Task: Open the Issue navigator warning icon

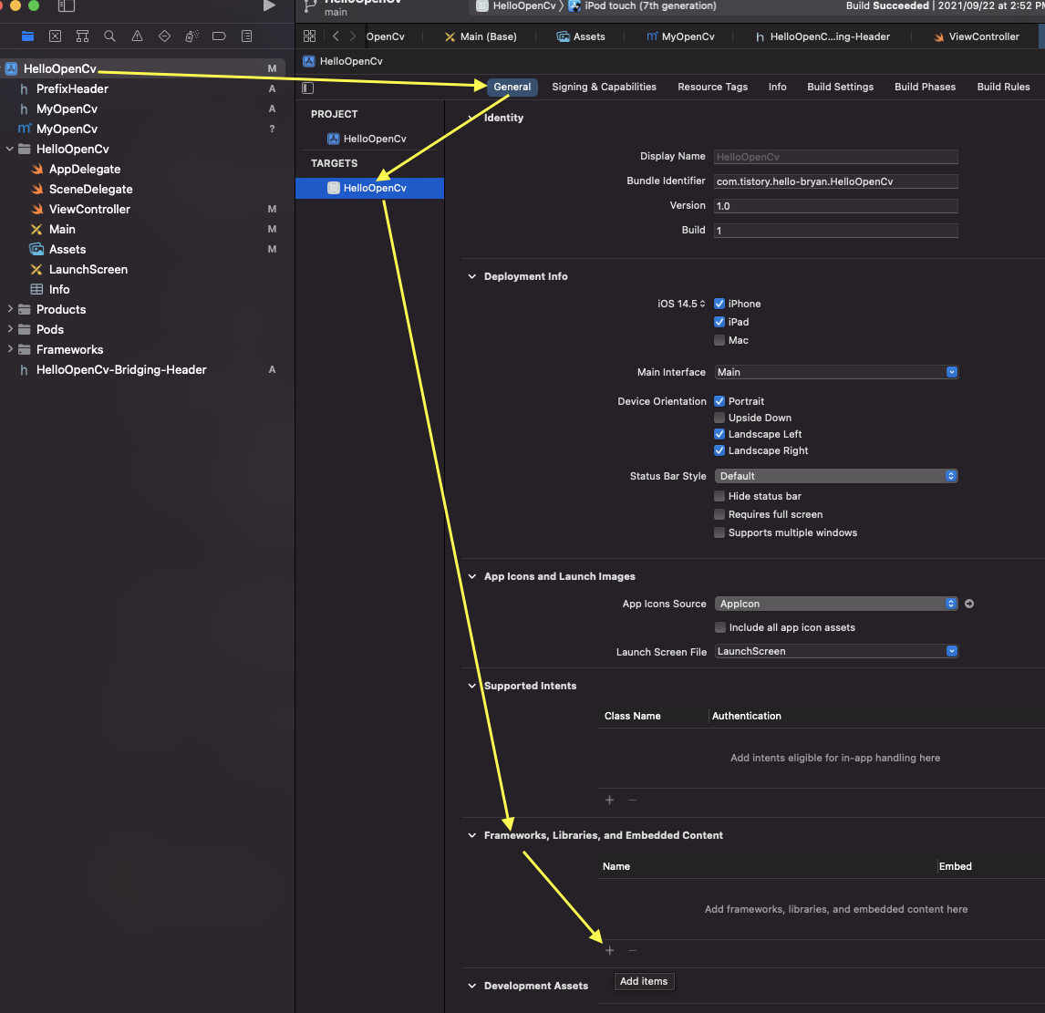Action: [x=138, y=36]
